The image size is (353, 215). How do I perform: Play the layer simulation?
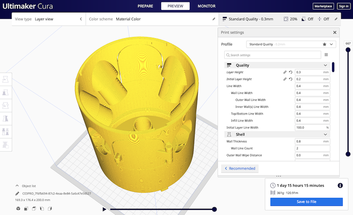pyautogui.click(x=104, y=209)
